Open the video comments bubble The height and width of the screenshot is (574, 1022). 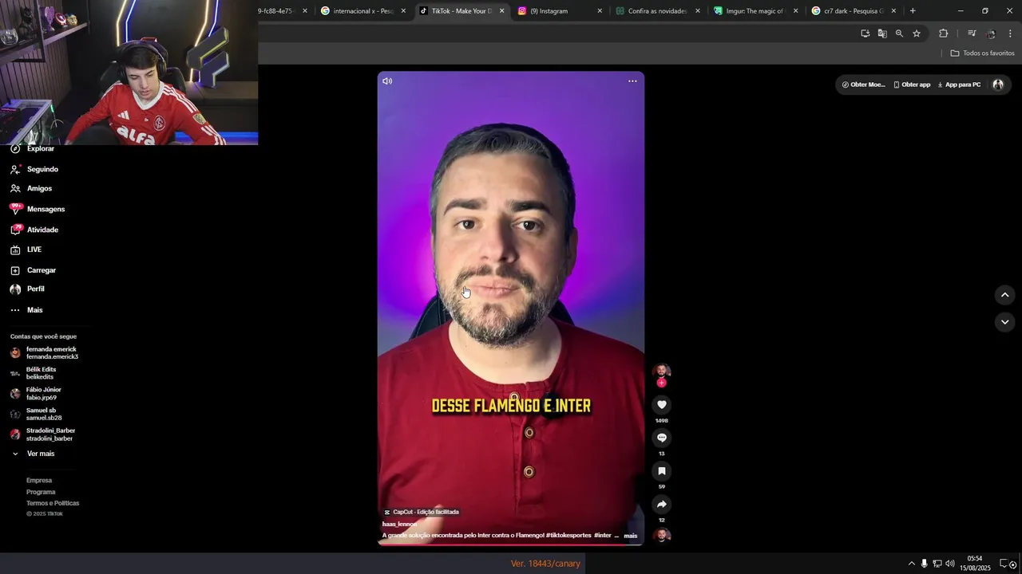pos(661,438)
